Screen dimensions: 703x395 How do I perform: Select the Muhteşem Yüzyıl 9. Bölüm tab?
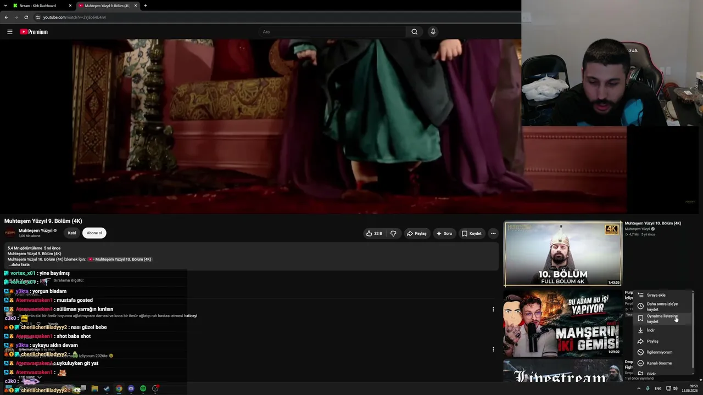(x=108, y=5)
